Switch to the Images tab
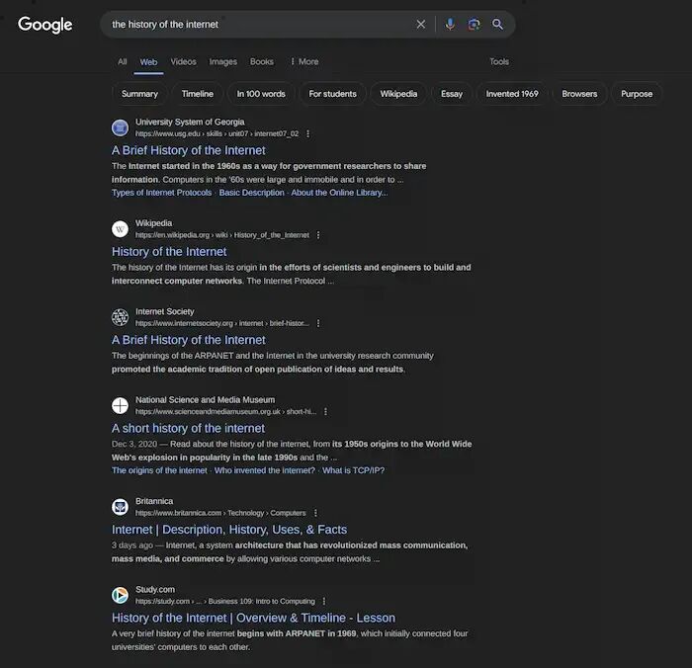 (x=223, y=62)
